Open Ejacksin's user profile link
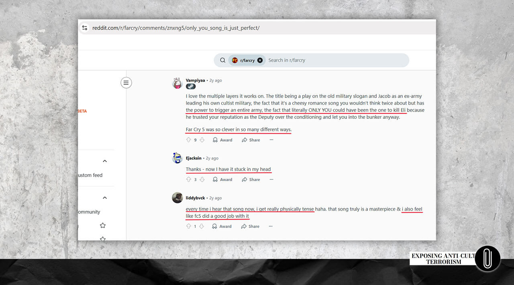514x285 pixels. point(194,158)
